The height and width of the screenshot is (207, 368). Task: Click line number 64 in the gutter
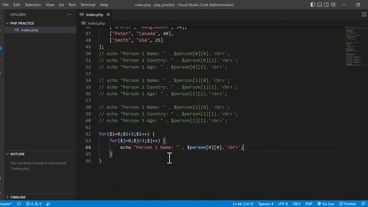click(x=88, y=147)
